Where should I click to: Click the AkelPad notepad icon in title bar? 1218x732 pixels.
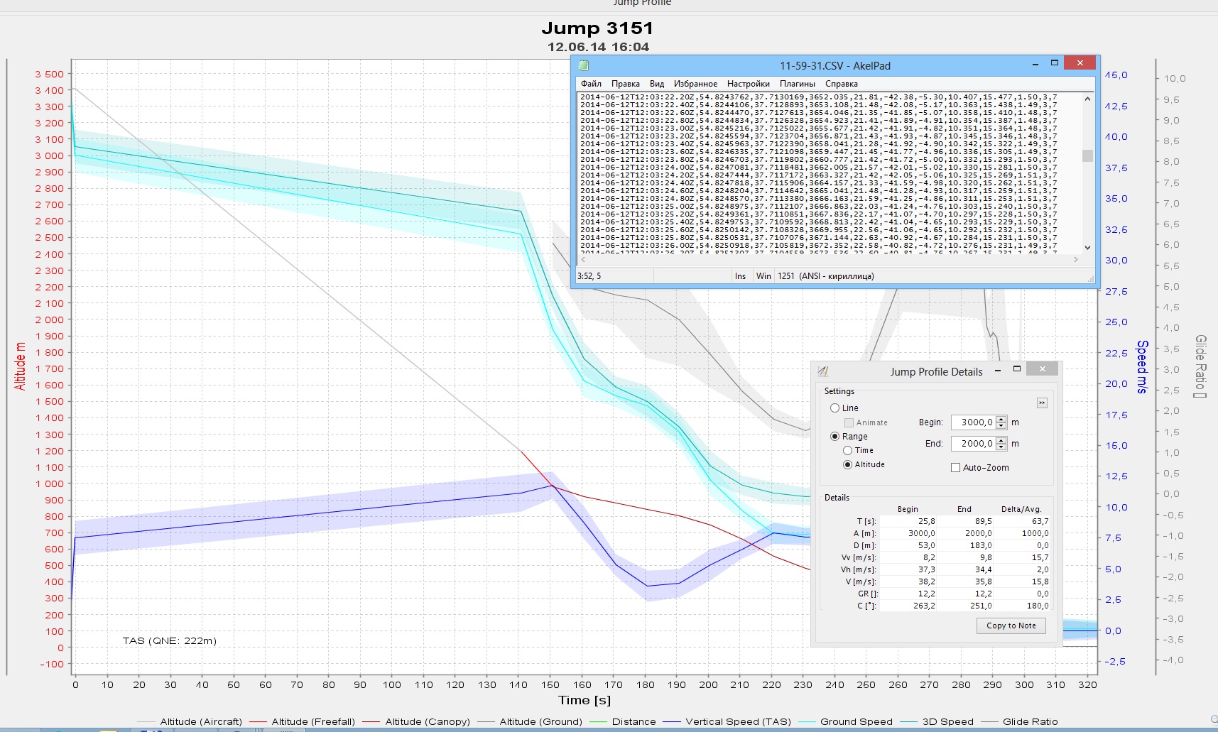coord(584,65)
